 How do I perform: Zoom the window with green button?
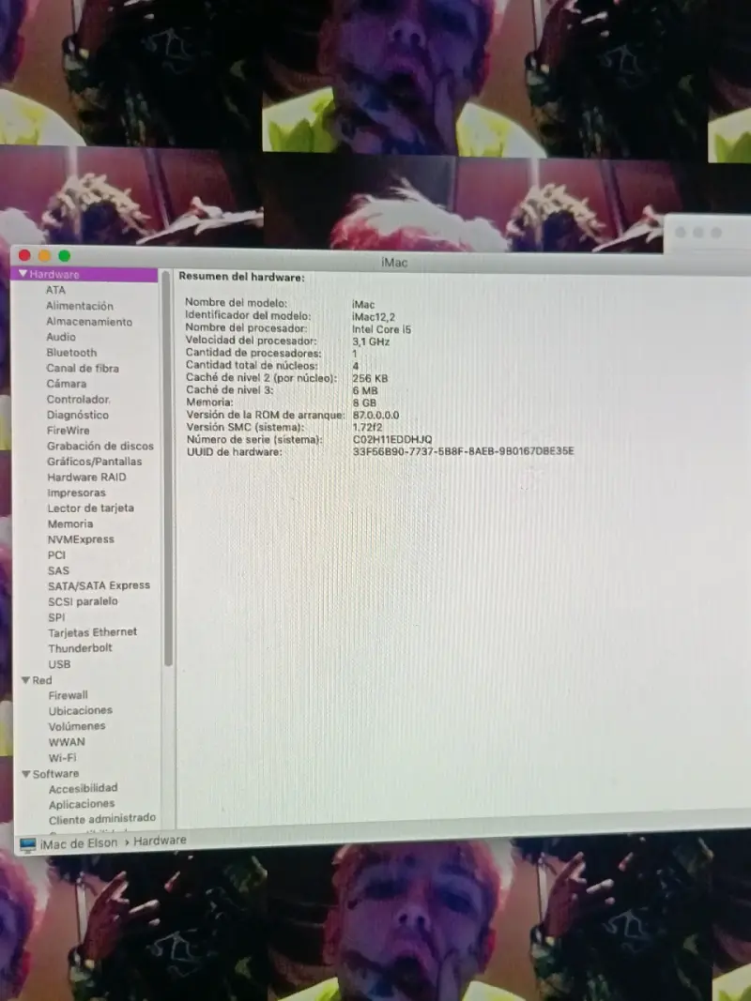[x=64, y=255]
